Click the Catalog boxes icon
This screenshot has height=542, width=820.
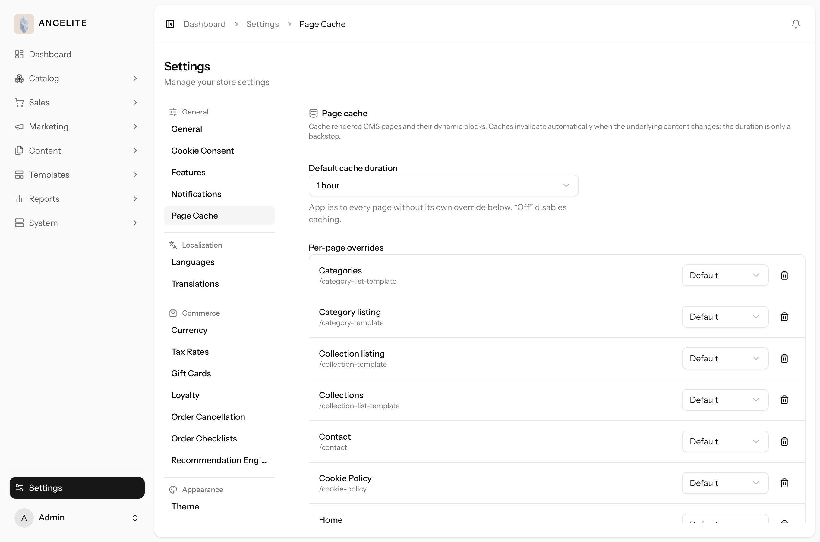click(19, 79)
